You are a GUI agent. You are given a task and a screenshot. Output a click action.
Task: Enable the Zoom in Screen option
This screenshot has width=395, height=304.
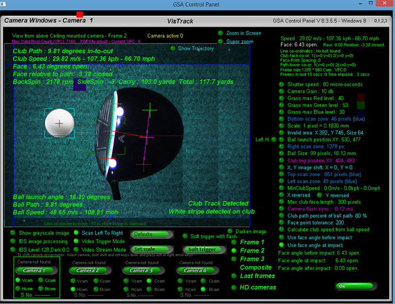coord(220,33)
